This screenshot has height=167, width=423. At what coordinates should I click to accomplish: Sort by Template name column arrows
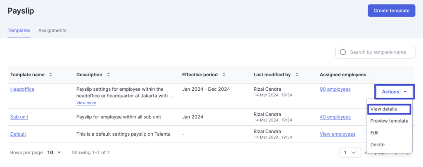(x=50, y=75)
